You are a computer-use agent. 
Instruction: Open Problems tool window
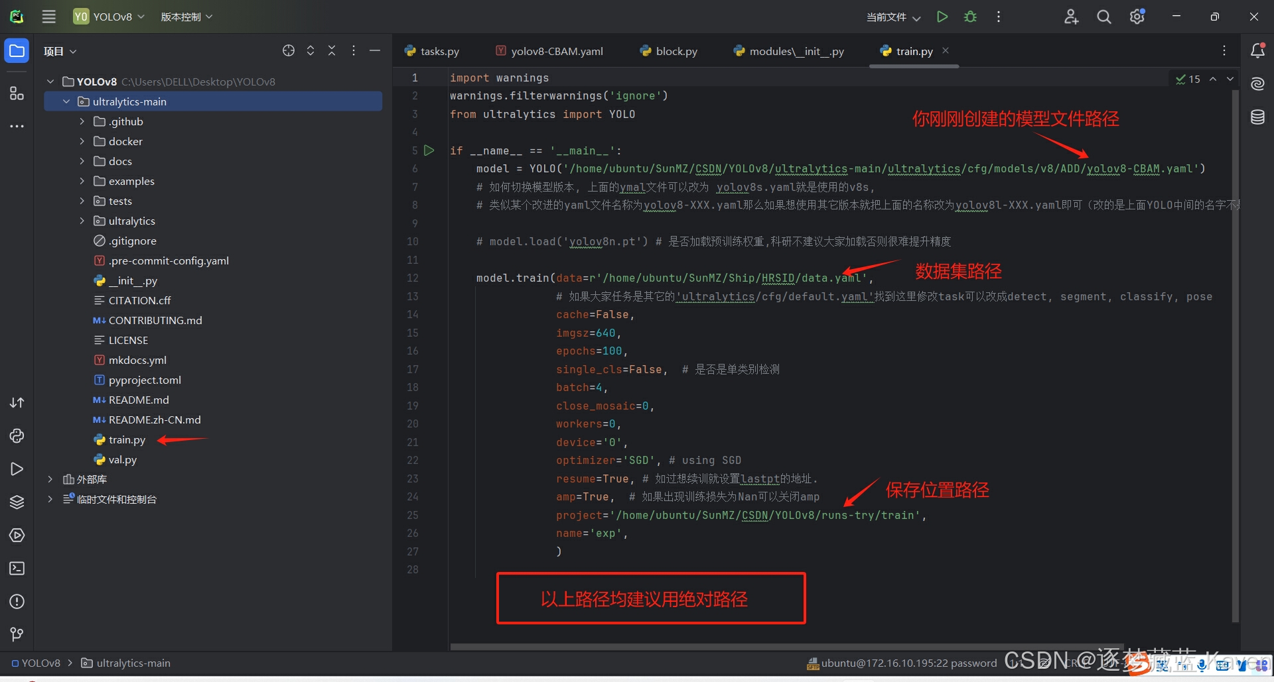point(17,602)
